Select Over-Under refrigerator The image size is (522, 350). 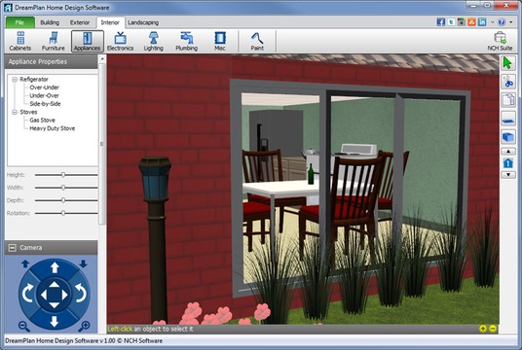44,87
